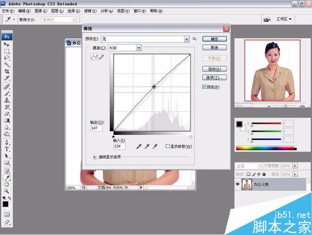Pick the black point eyedropper in Curves
Screen dimensions: 312x235
coord(139,146)
